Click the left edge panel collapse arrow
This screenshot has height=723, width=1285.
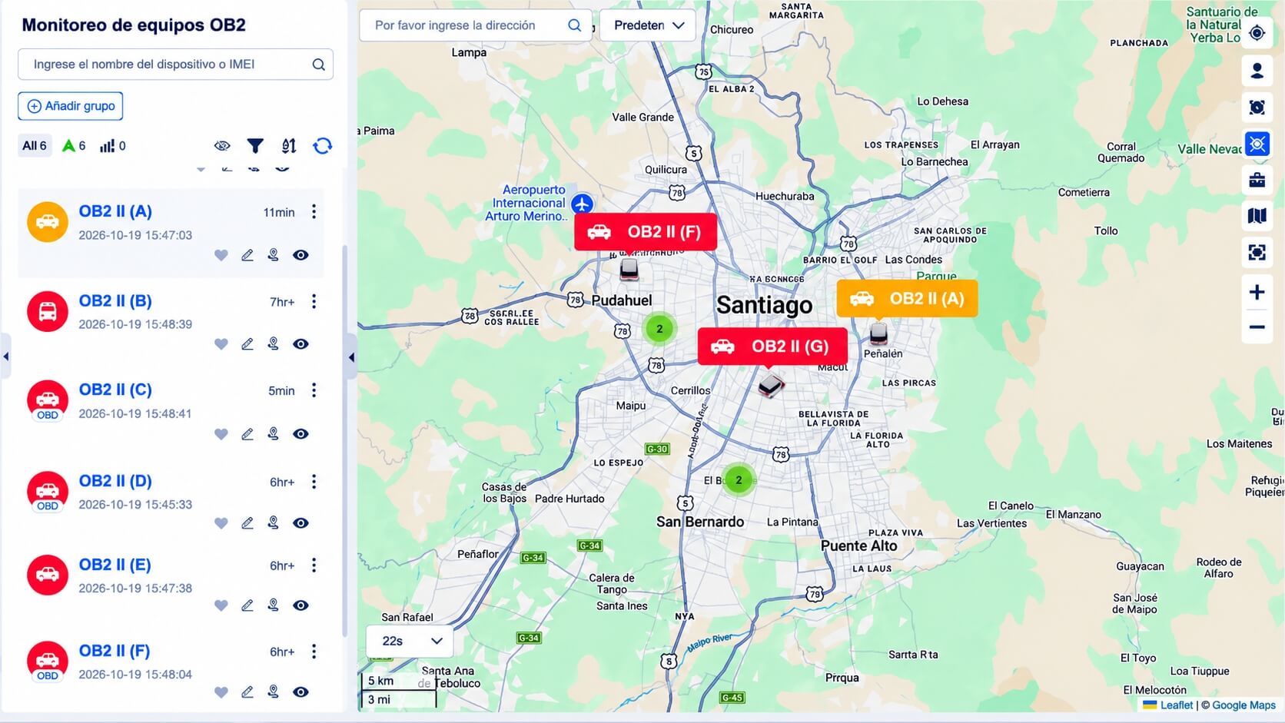[x=5, y=357]
